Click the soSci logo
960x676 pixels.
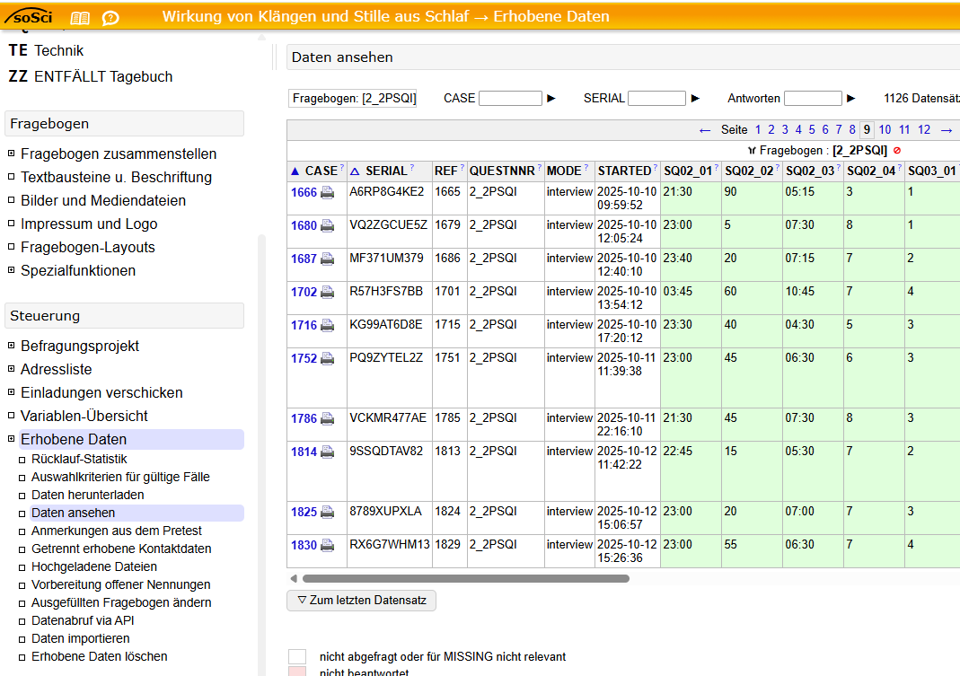[31, 17]
